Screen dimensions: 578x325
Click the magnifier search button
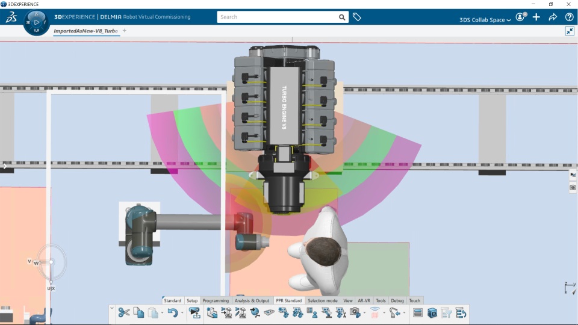tap(342, 17)
